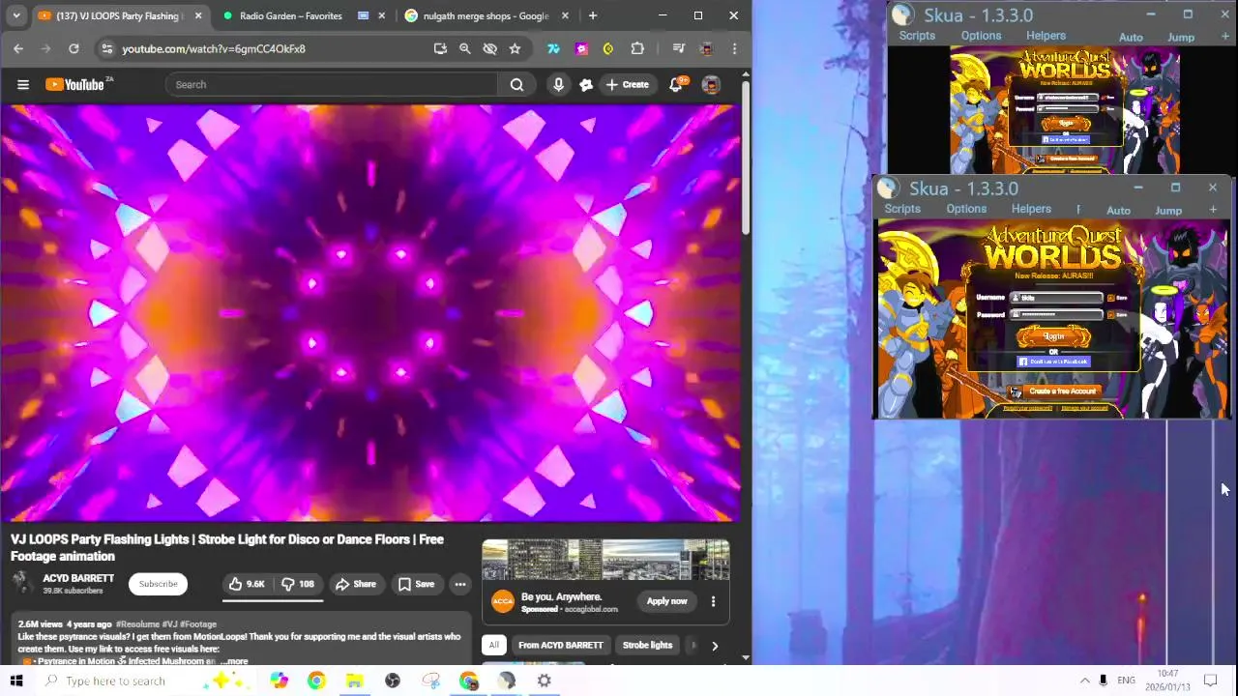Like the video (9.6K)
The width and height of the screenshot is (1238, 696).
pyautogui.click(x=247, y=584)
